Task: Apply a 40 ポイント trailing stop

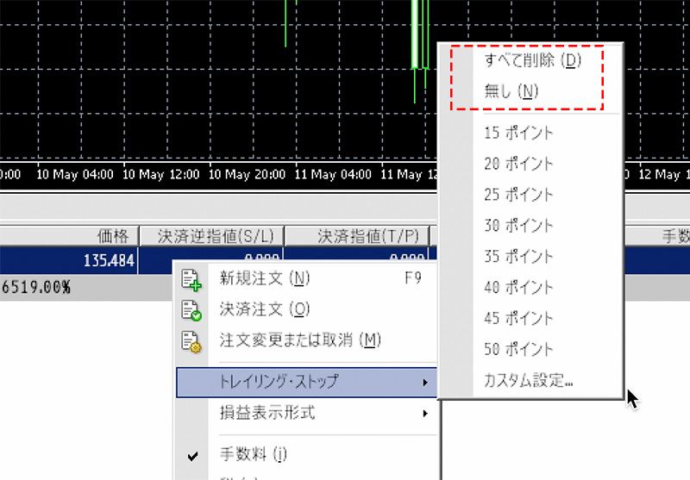Action: [518, 288]
